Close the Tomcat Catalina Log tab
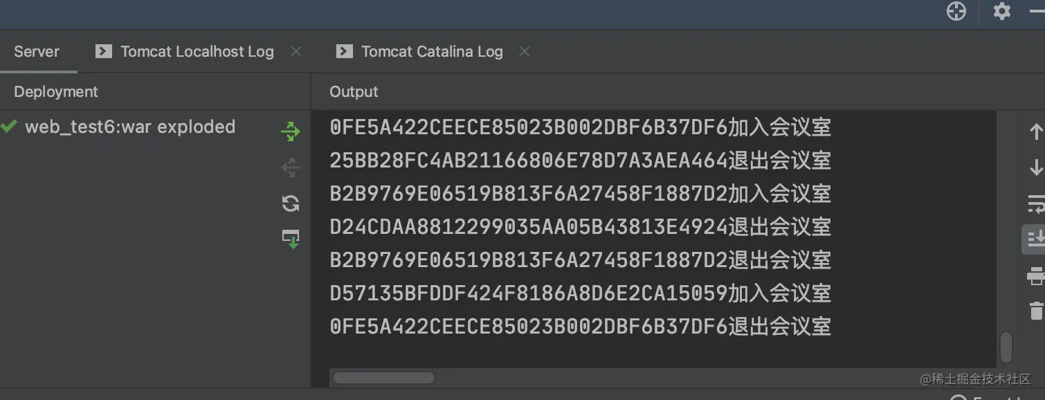The height and width of the screenshot is (400, 1045). pyautogui.click(x=525, y=51)
